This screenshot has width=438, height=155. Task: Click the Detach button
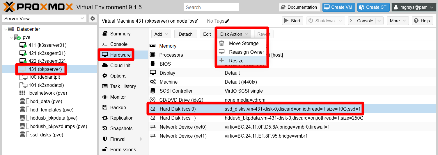[186, 34]
